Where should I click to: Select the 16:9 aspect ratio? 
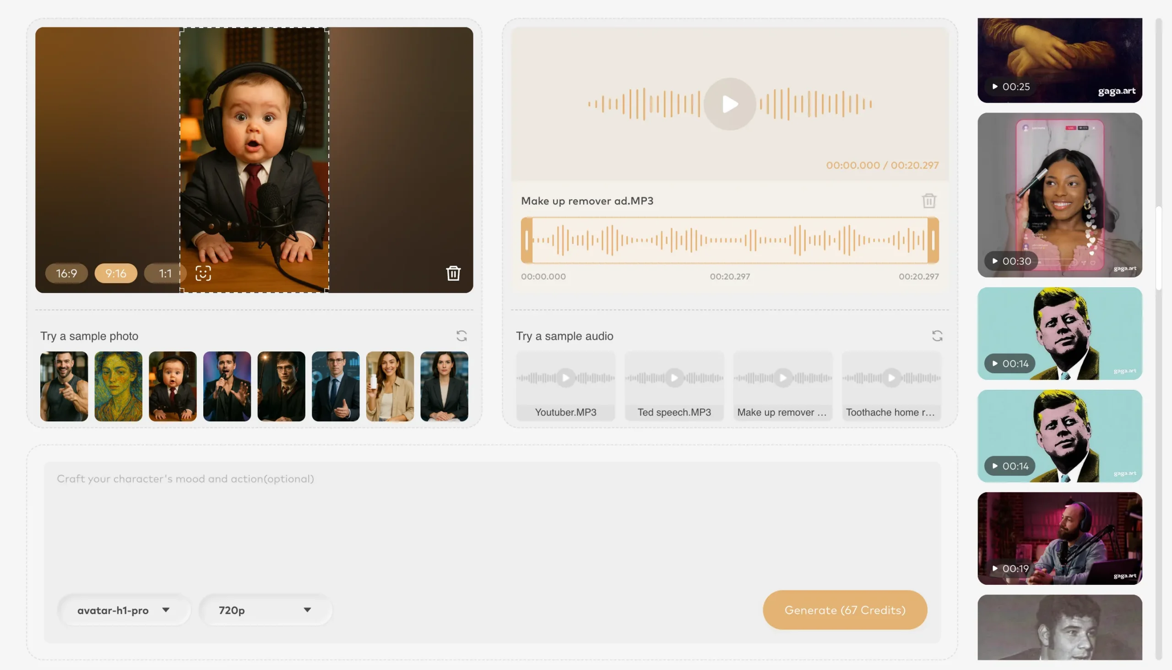click(66, 273)
